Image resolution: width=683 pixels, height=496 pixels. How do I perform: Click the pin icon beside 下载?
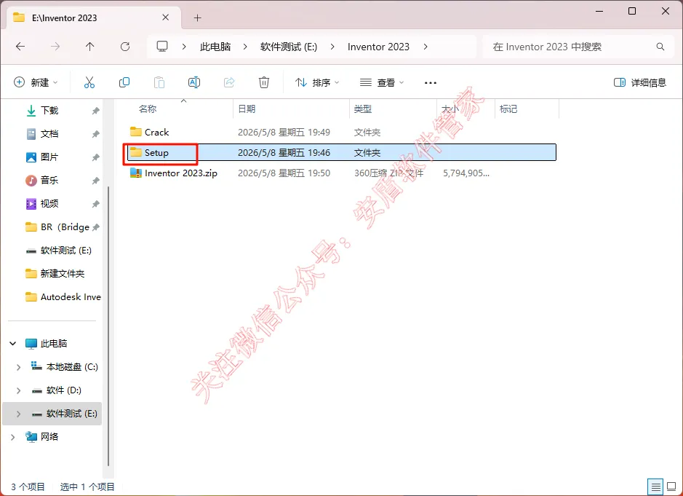pos(95,111)
